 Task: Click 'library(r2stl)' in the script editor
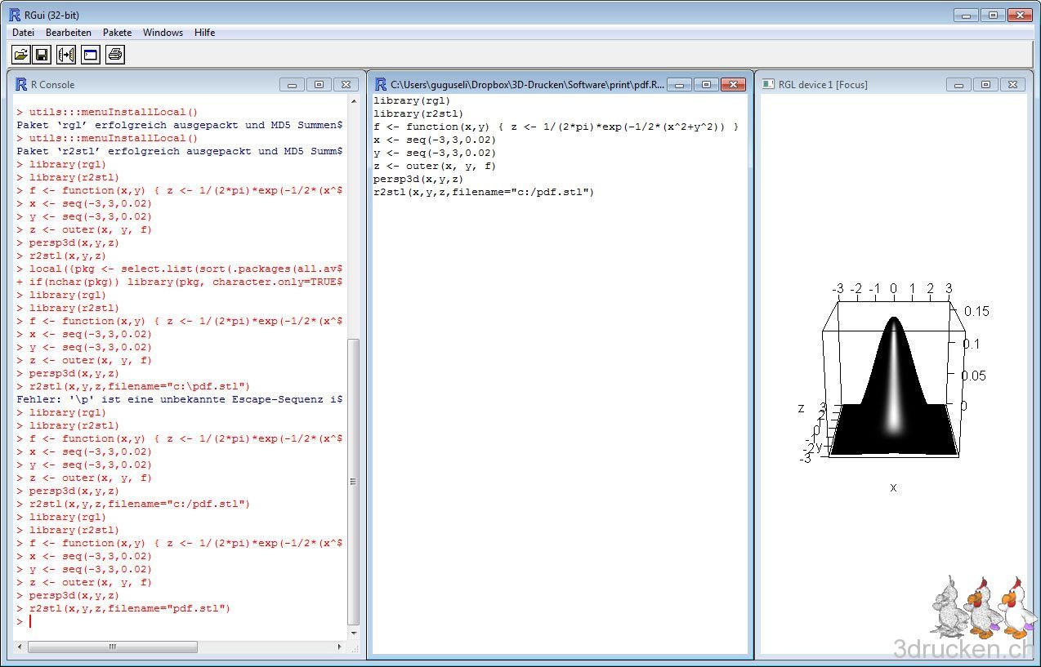click(x=418, y=113)
